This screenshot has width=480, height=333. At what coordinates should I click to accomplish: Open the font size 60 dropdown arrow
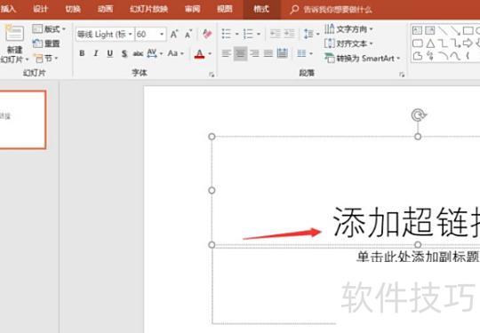pyautogui.click(x=162, y=35)
